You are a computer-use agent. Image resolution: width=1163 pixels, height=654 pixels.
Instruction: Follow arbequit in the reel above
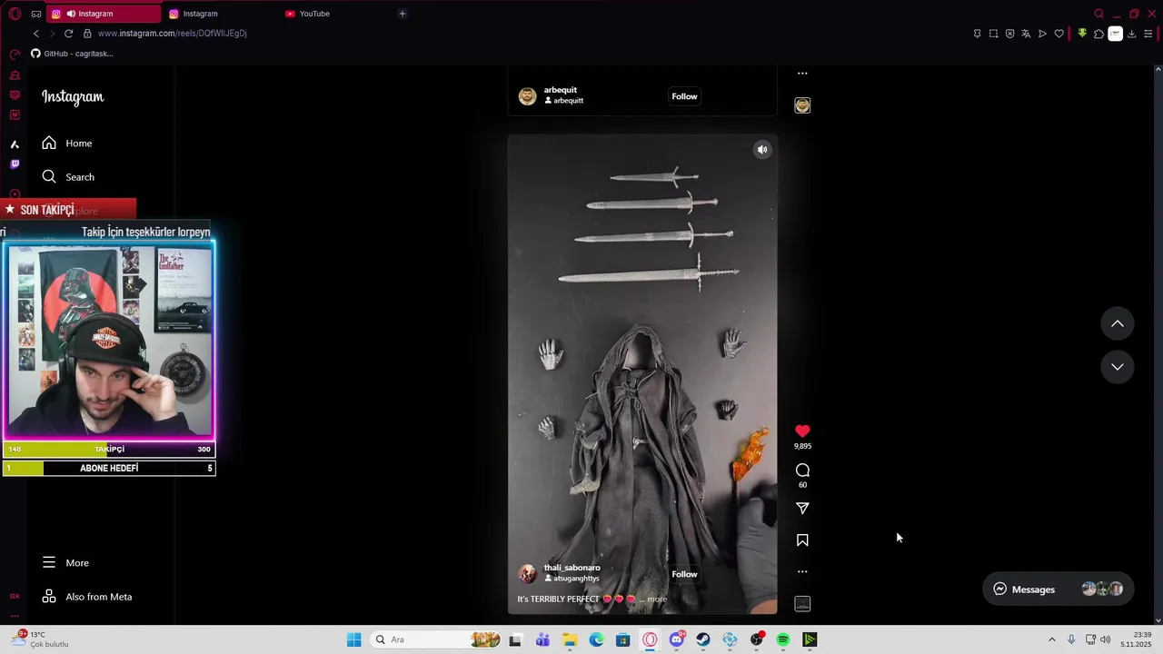click(684, 96)
